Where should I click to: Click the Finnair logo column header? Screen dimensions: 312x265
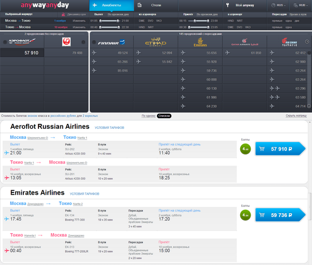111,42
